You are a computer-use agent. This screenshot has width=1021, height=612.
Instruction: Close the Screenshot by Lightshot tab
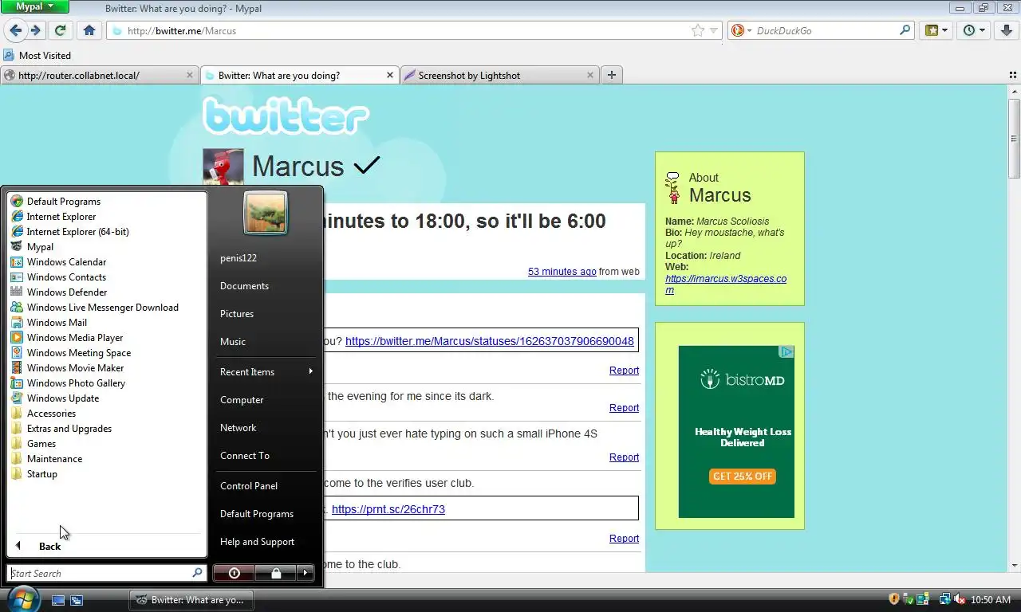pyautogui.click(x=590, y=75)
